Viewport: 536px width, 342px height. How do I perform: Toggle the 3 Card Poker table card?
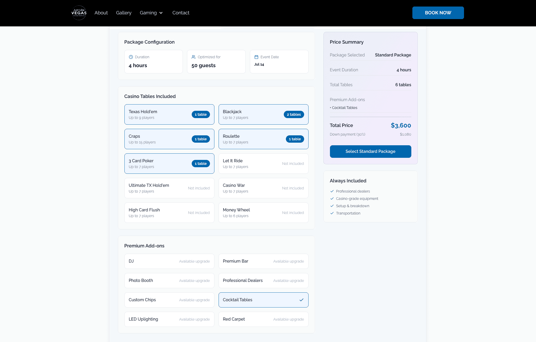coord(169,164)
